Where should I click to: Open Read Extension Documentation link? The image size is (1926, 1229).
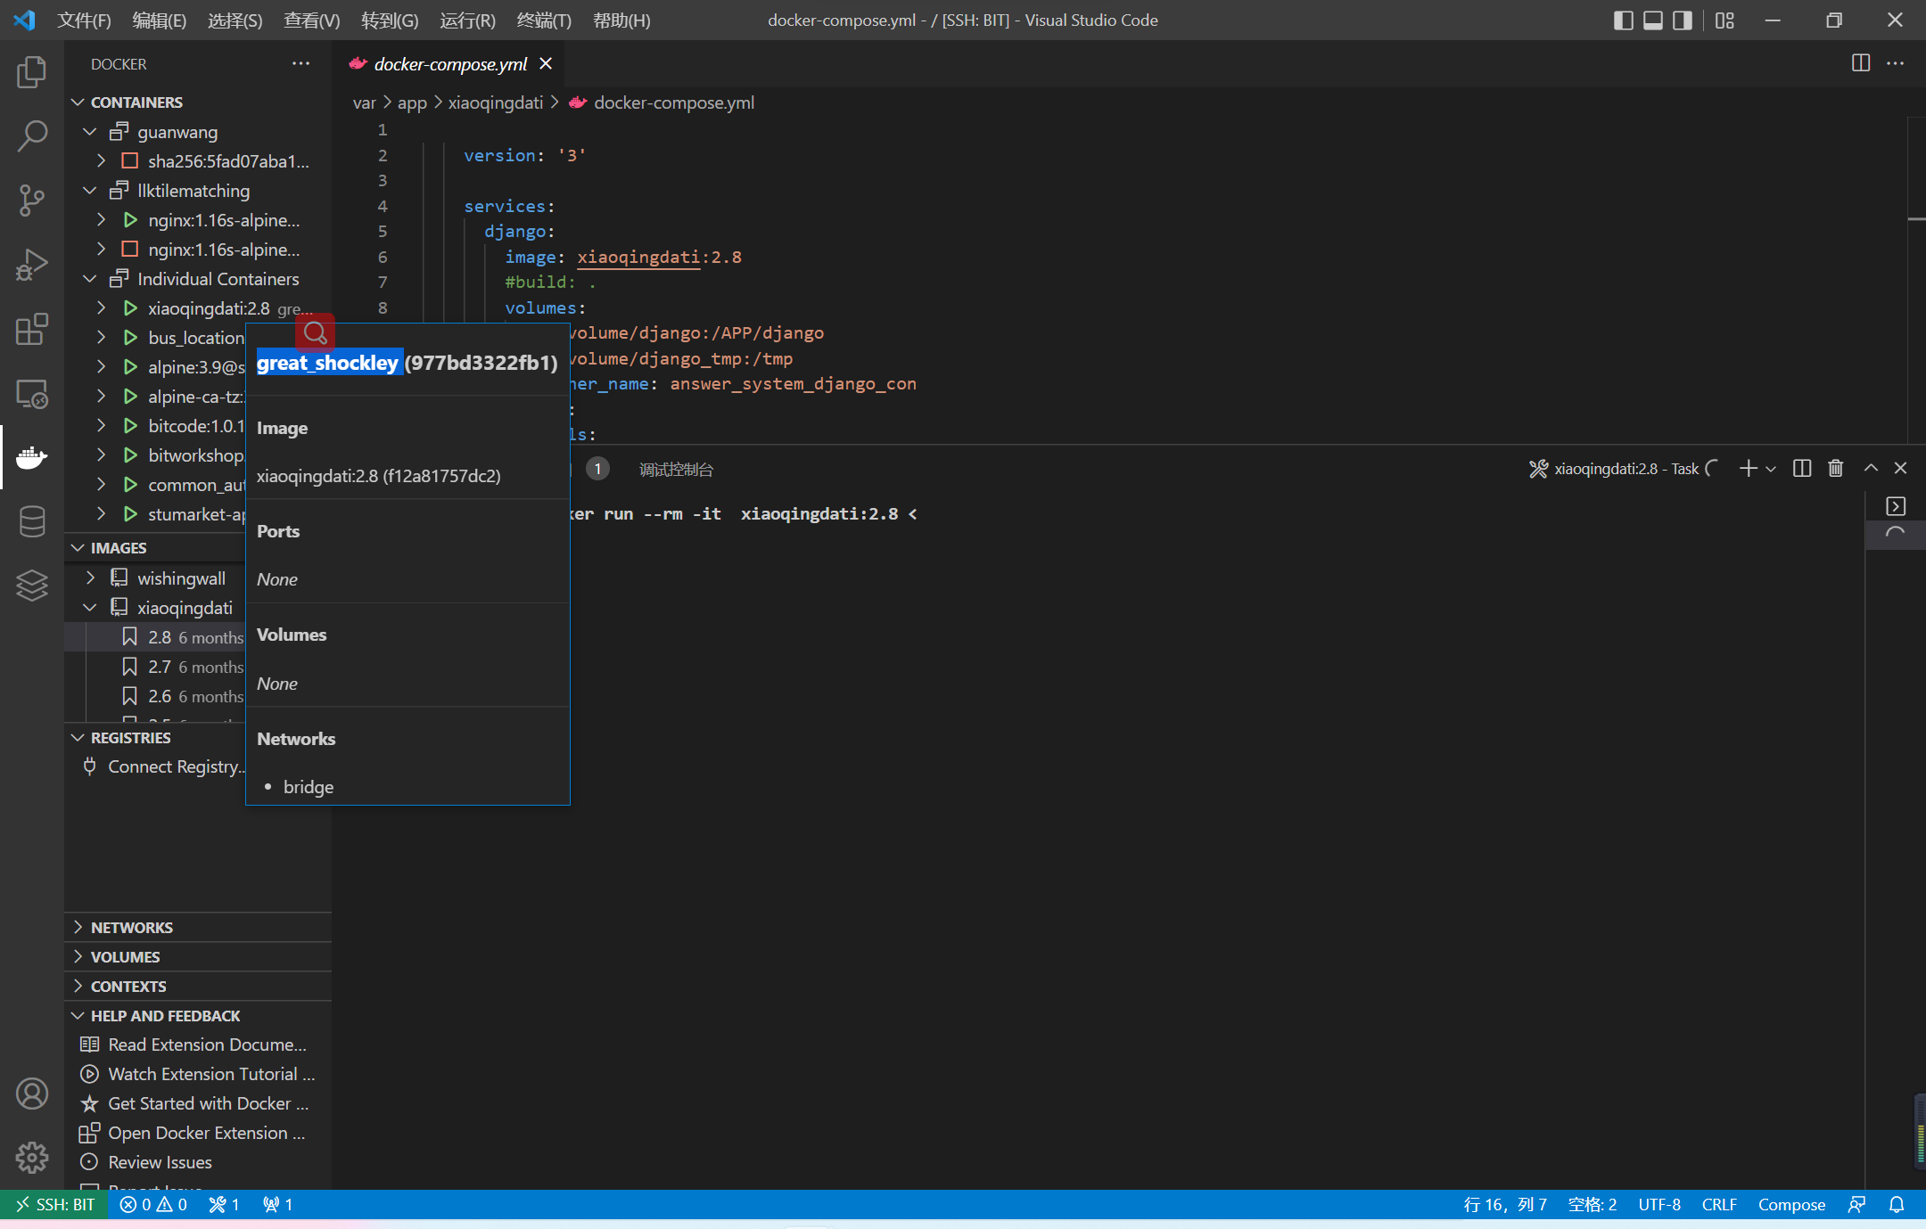(x=207, y=1045)
